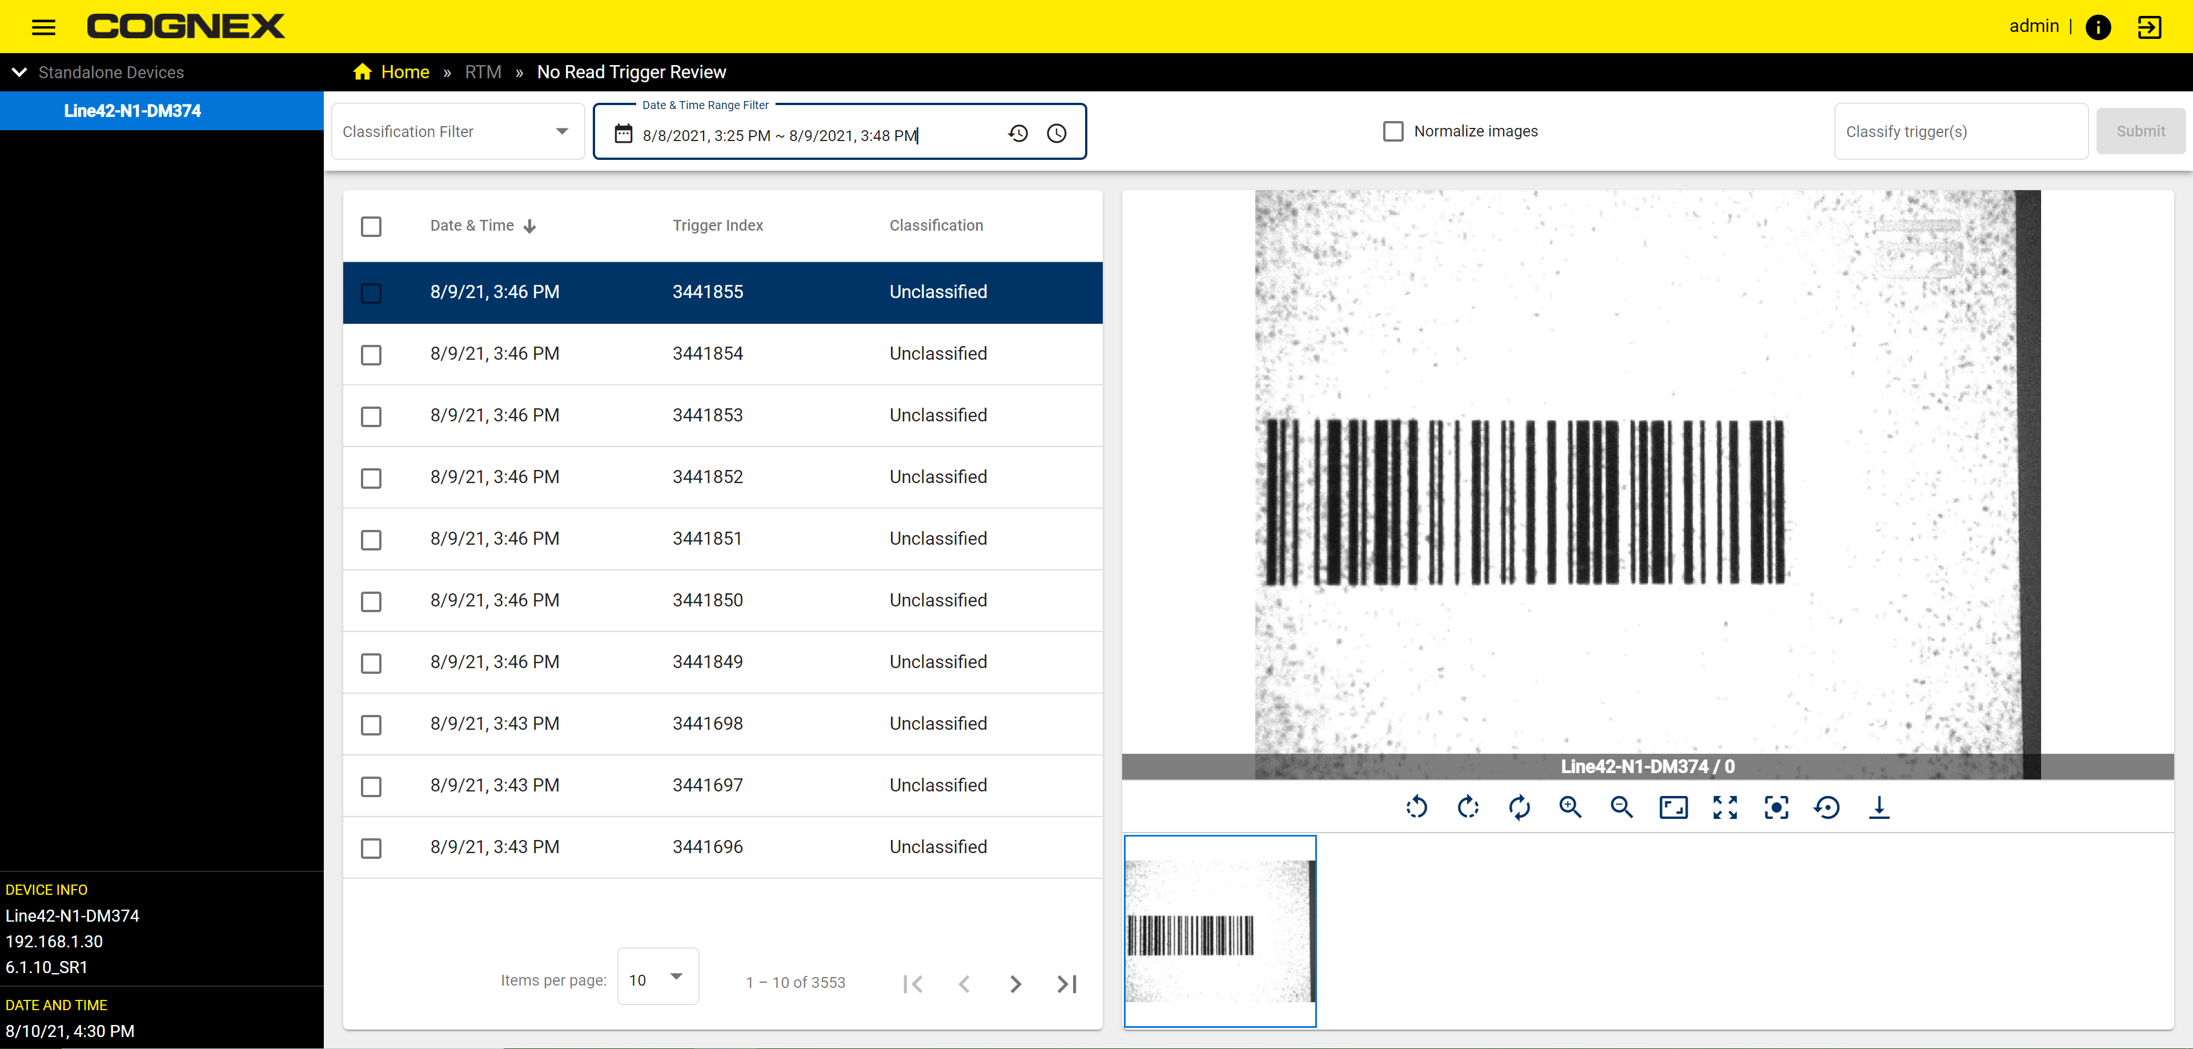This screenshot has width=2193, height=1049.
Task: Open the hamburger navigation menu
Action: click(43, 27)
